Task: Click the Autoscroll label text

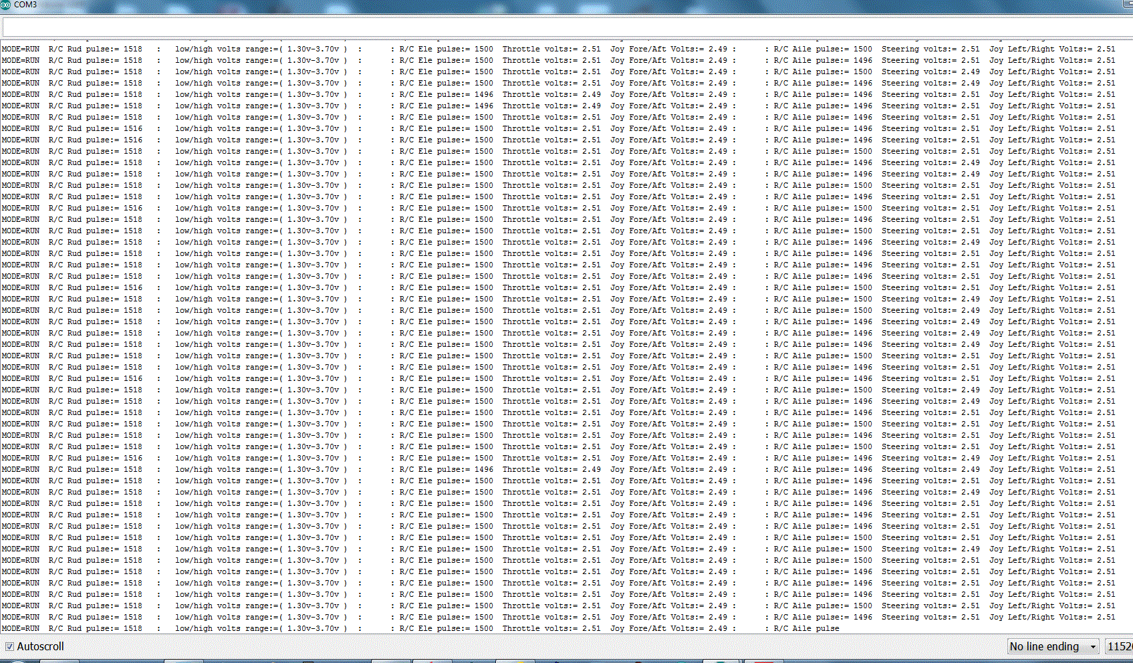Action: (40, 646)
